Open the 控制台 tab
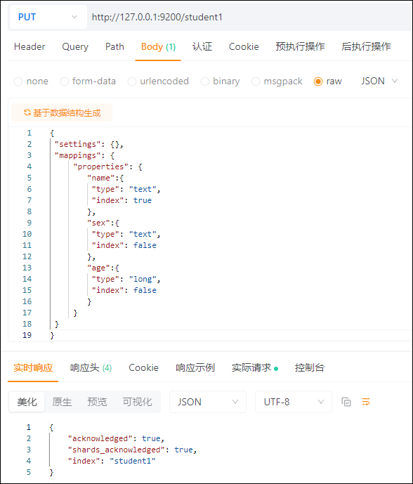The image size is (413, 484). [x=310, y=367]
